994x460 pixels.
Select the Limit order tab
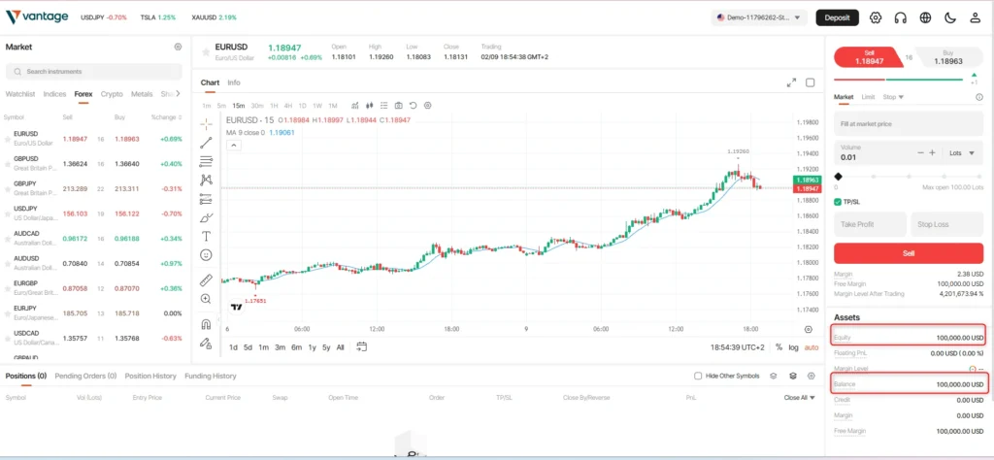(x=868, y=97)
